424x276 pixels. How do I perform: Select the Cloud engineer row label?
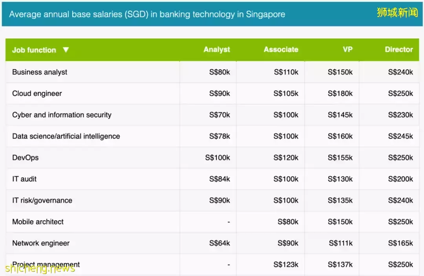(37, 94)
